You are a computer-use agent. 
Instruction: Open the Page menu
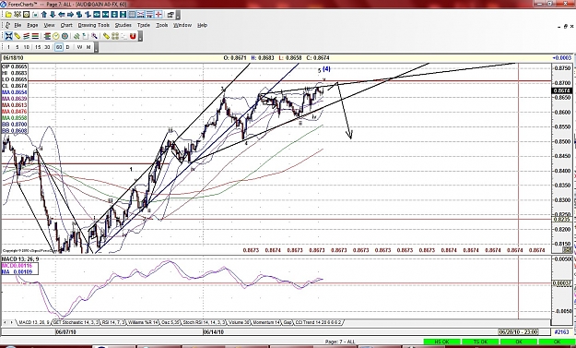(32, 25)
